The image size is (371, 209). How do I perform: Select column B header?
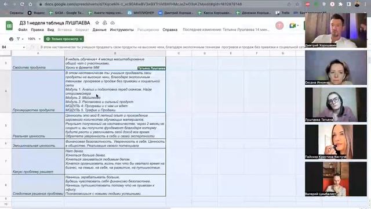point(115,53)
